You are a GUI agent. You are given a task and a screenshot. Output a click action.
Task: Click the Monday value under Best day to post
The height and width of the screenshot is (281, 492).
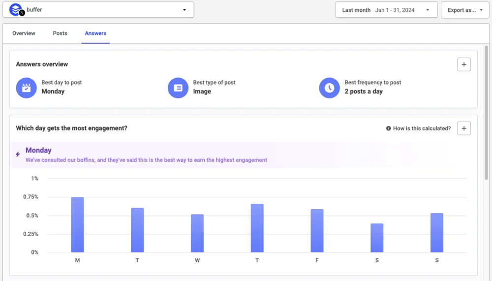53,92
